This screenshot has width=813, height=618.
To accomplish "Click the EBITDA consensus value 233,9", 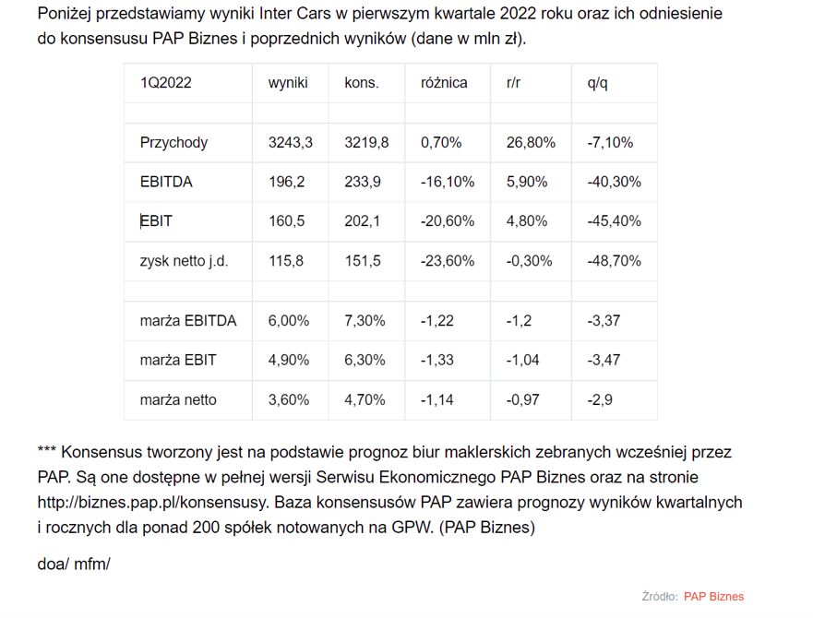I will coord(363,182).
